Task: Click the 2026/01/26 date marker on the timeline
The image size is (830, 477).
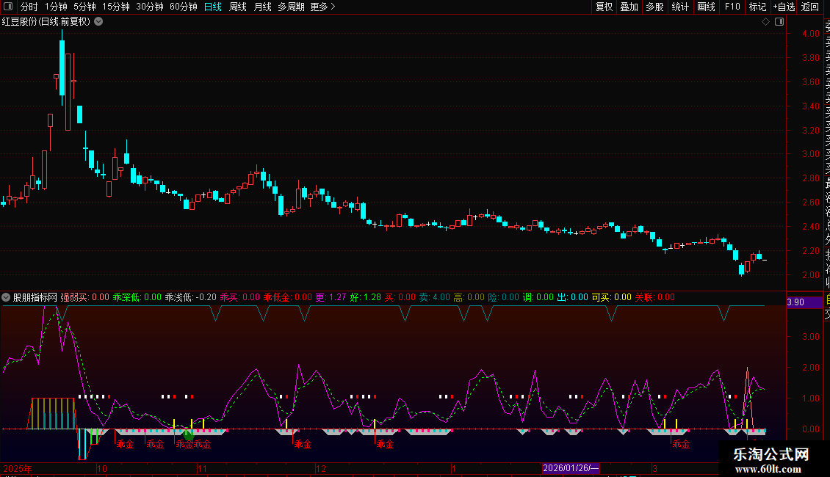Action: (571, 468)
